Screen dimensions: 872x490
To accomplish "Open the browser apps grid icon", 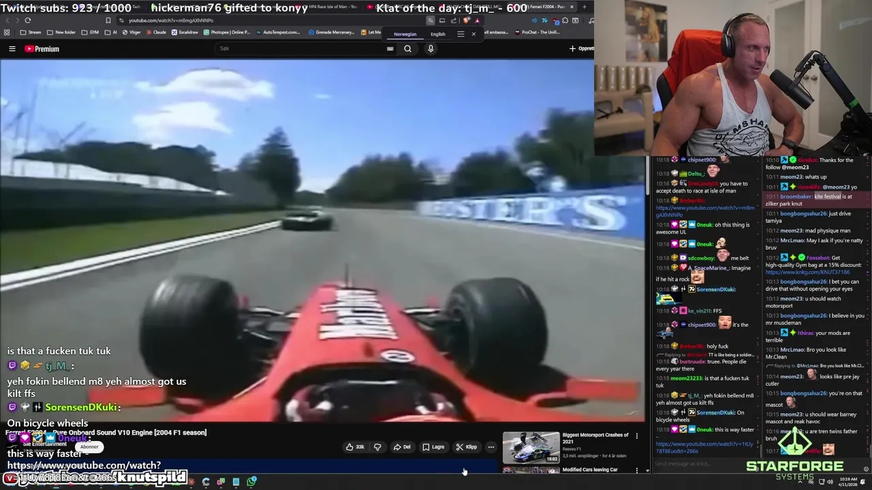I will coord(7,32).
